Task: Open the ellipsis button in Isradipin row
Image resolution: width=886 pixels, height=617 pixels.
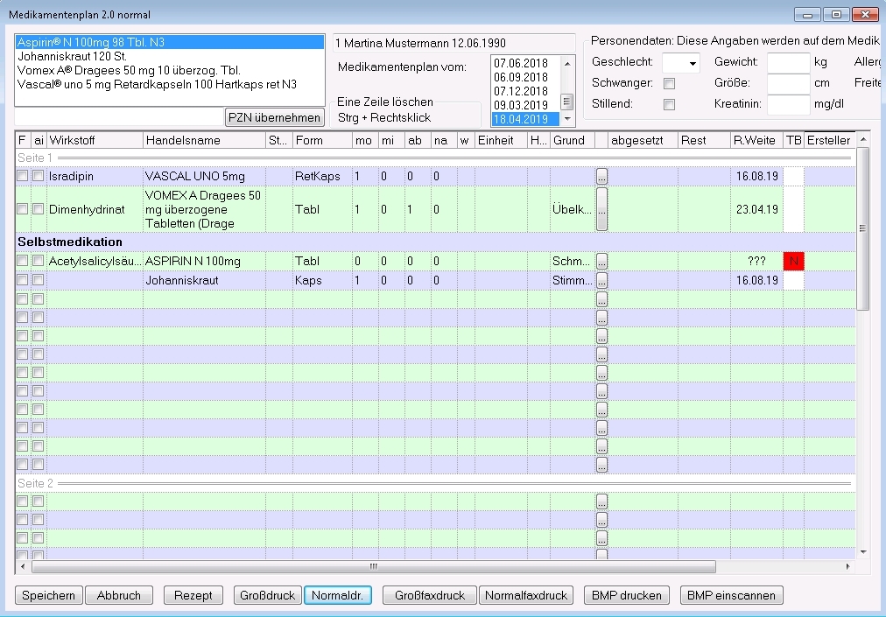Action: (601, 176)
